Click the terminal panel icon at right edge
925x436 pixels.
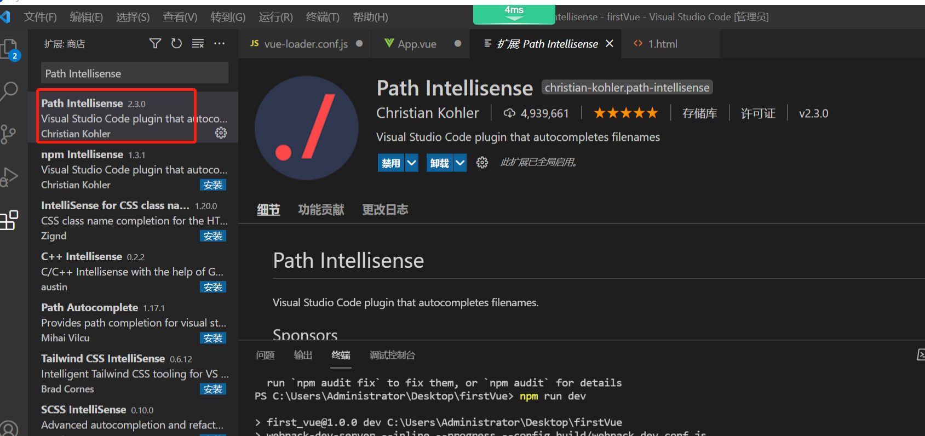[x=921, y=355]
